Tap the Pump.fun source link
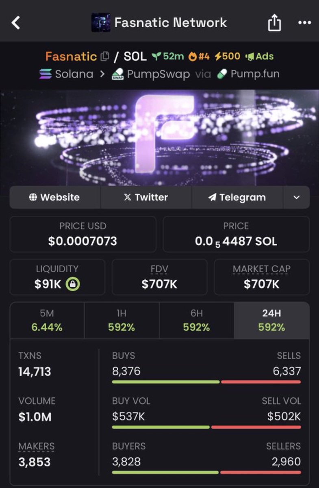The width and height of the screenshot is (319, 488). [x=248, y=74]
